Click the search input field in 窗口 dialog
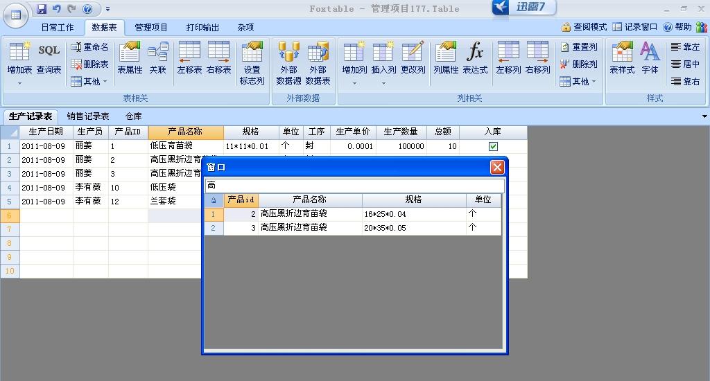 click(x=354, y=186)
